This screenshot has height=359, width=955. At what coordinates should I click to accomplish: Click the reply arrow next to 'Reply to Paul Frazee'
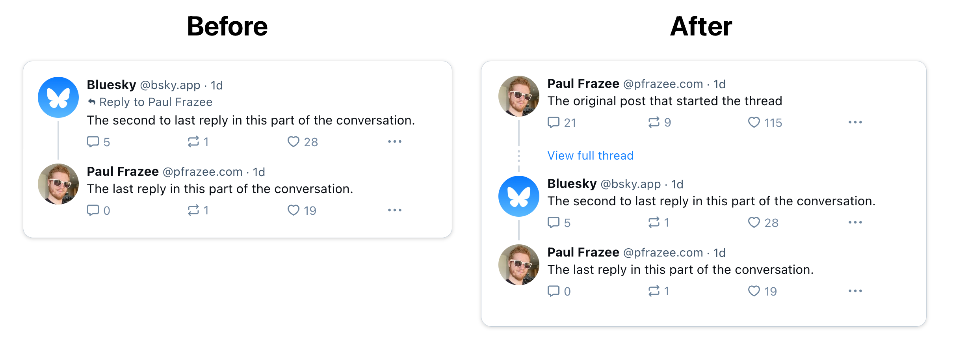coord(92,102)
